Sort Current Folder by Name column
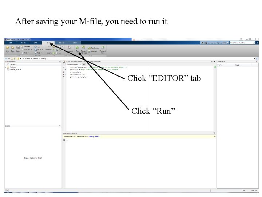Viewport: 262px width, 197px height. 13,65
